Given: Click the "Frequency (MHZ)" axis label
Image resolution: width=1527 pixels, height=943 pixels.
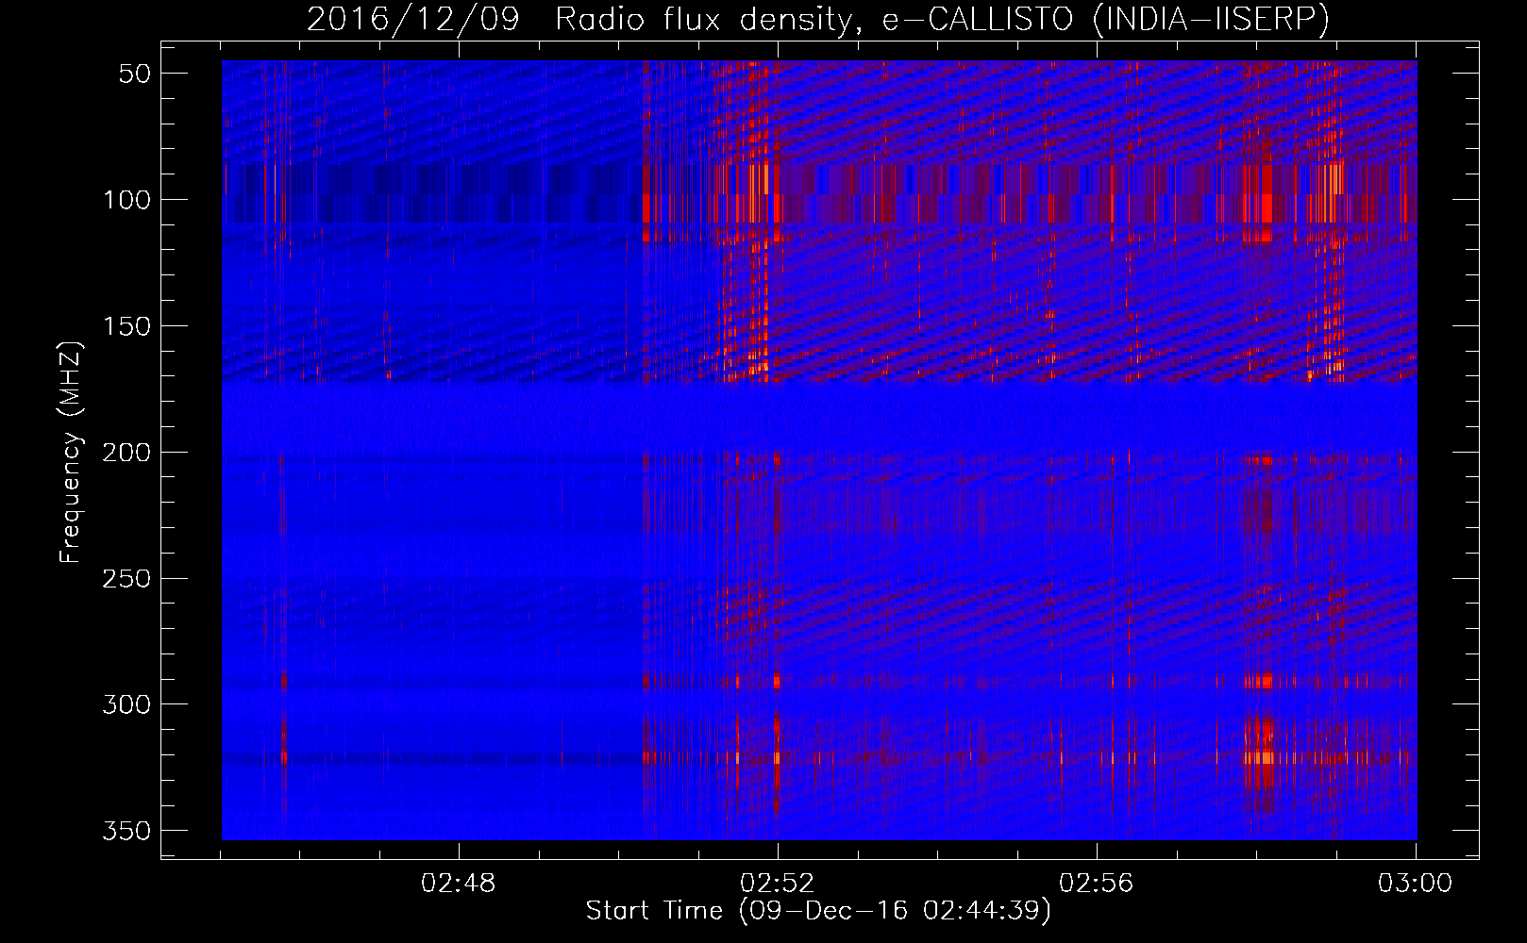Looking at the screenshot, I should pyautogui.click(x=71, y=452).
